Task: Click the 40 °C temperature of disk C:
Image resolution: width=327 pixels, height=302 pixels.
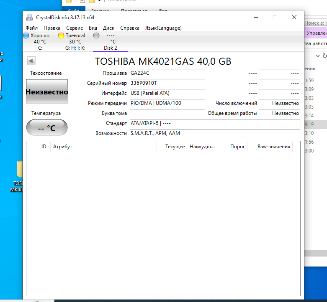Action: (x=40, y=42)
